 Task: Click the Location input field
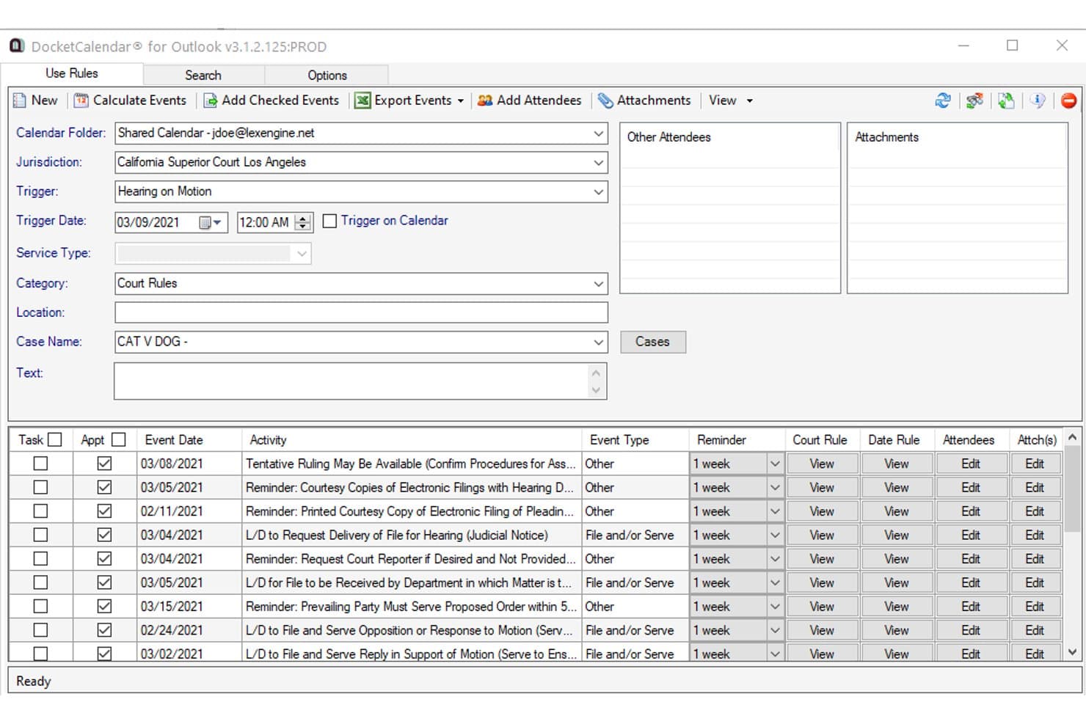(x=361, y=312)
